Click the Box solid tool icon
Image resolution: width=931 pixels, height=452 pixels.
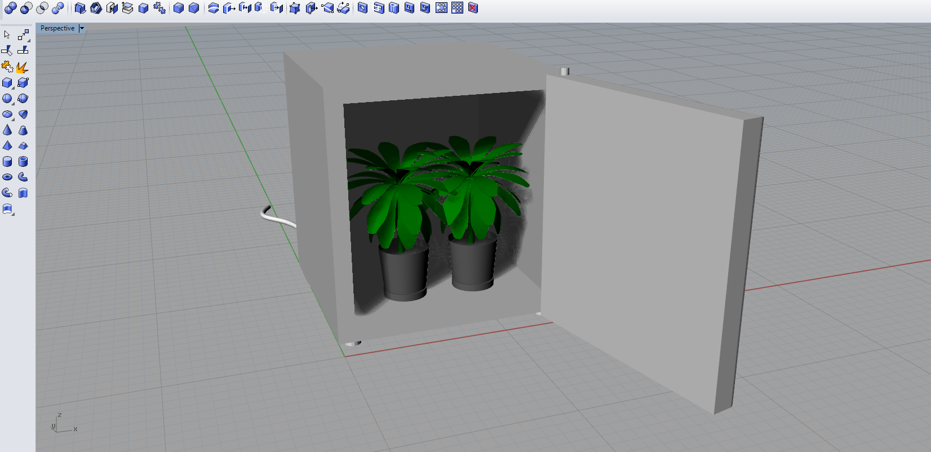point(7,83)
